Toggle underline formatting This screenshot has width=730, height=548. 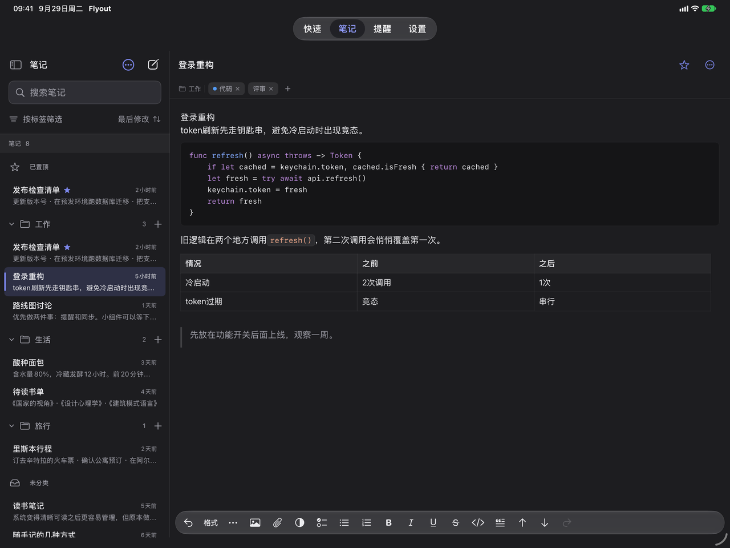433,523
